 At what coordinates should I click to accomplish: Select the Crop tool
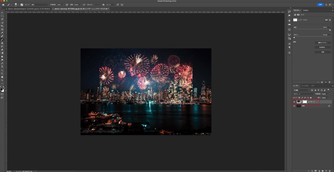(2, 26)
